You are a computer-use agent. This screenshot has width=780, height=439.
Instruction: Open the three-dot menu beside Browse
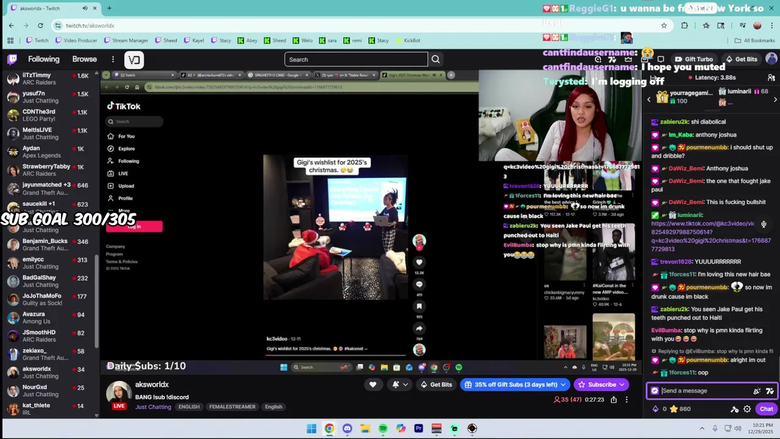click(113, 59)
